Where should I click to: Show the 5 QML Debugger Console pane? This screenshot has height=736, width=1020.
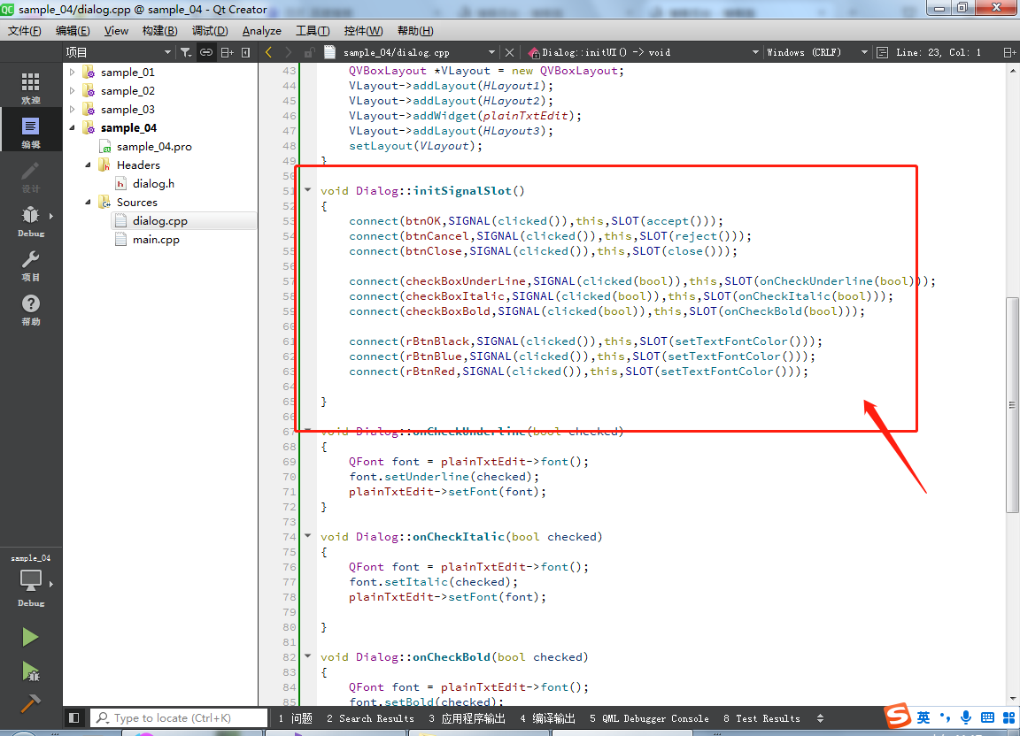(649, 718)
